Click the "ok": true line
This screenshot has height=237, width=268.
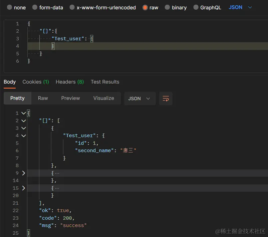(55, 210)
